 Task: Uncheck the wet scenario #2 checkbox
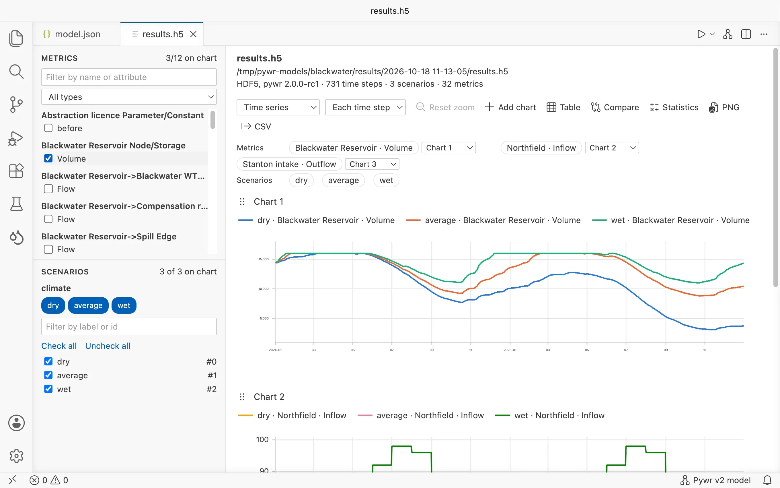coord(48,389)
